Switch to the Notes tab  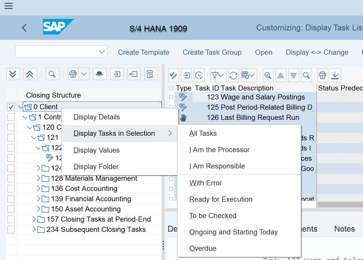(x=344, y=229)
